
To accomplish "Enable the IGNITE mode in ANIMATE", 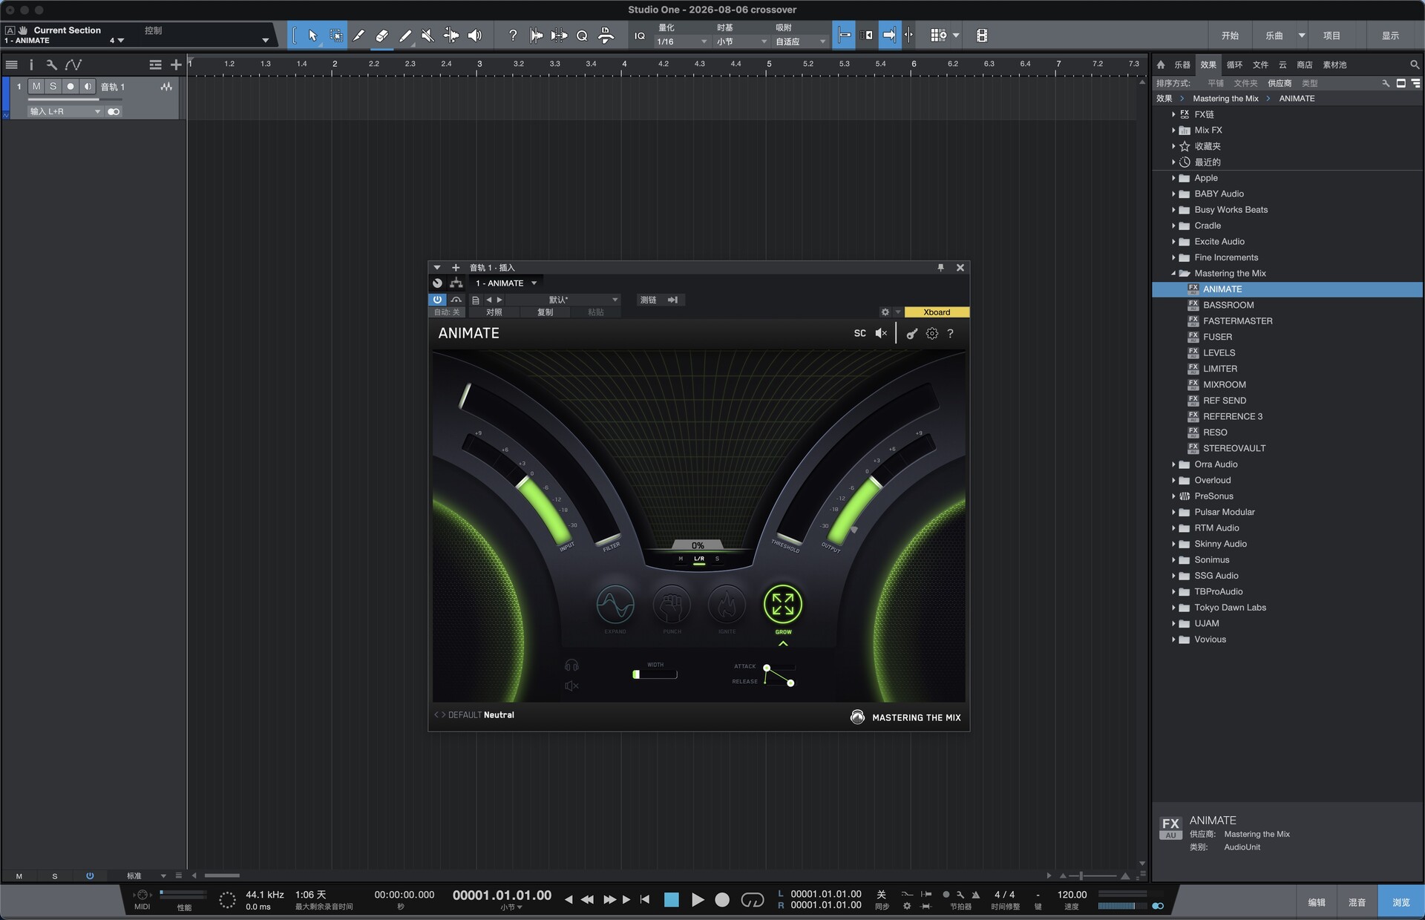I will pyautogui.click(x=727, y=605).
